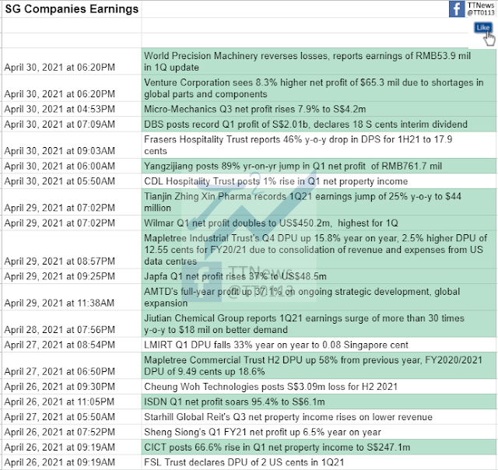Select the April 29, 2021 at 09:25PM cell
This screenshot has height=470, width=498.
tap(72, 276)
